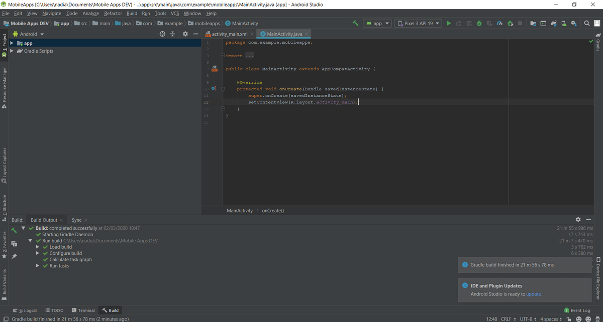Image resolution: width=603 pixels, height=322 pixels.
Task: Toggle the Build tool window button
Action: coord(110,310)
